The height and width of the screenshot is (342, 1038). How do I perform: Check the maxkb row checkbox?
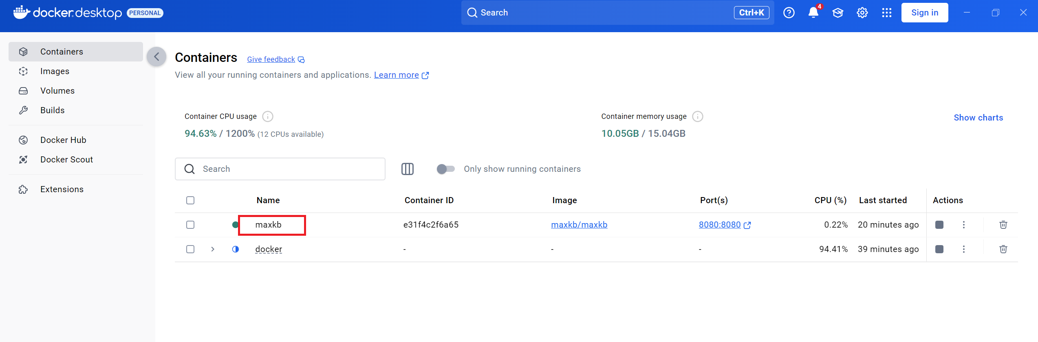click(190, 225)
